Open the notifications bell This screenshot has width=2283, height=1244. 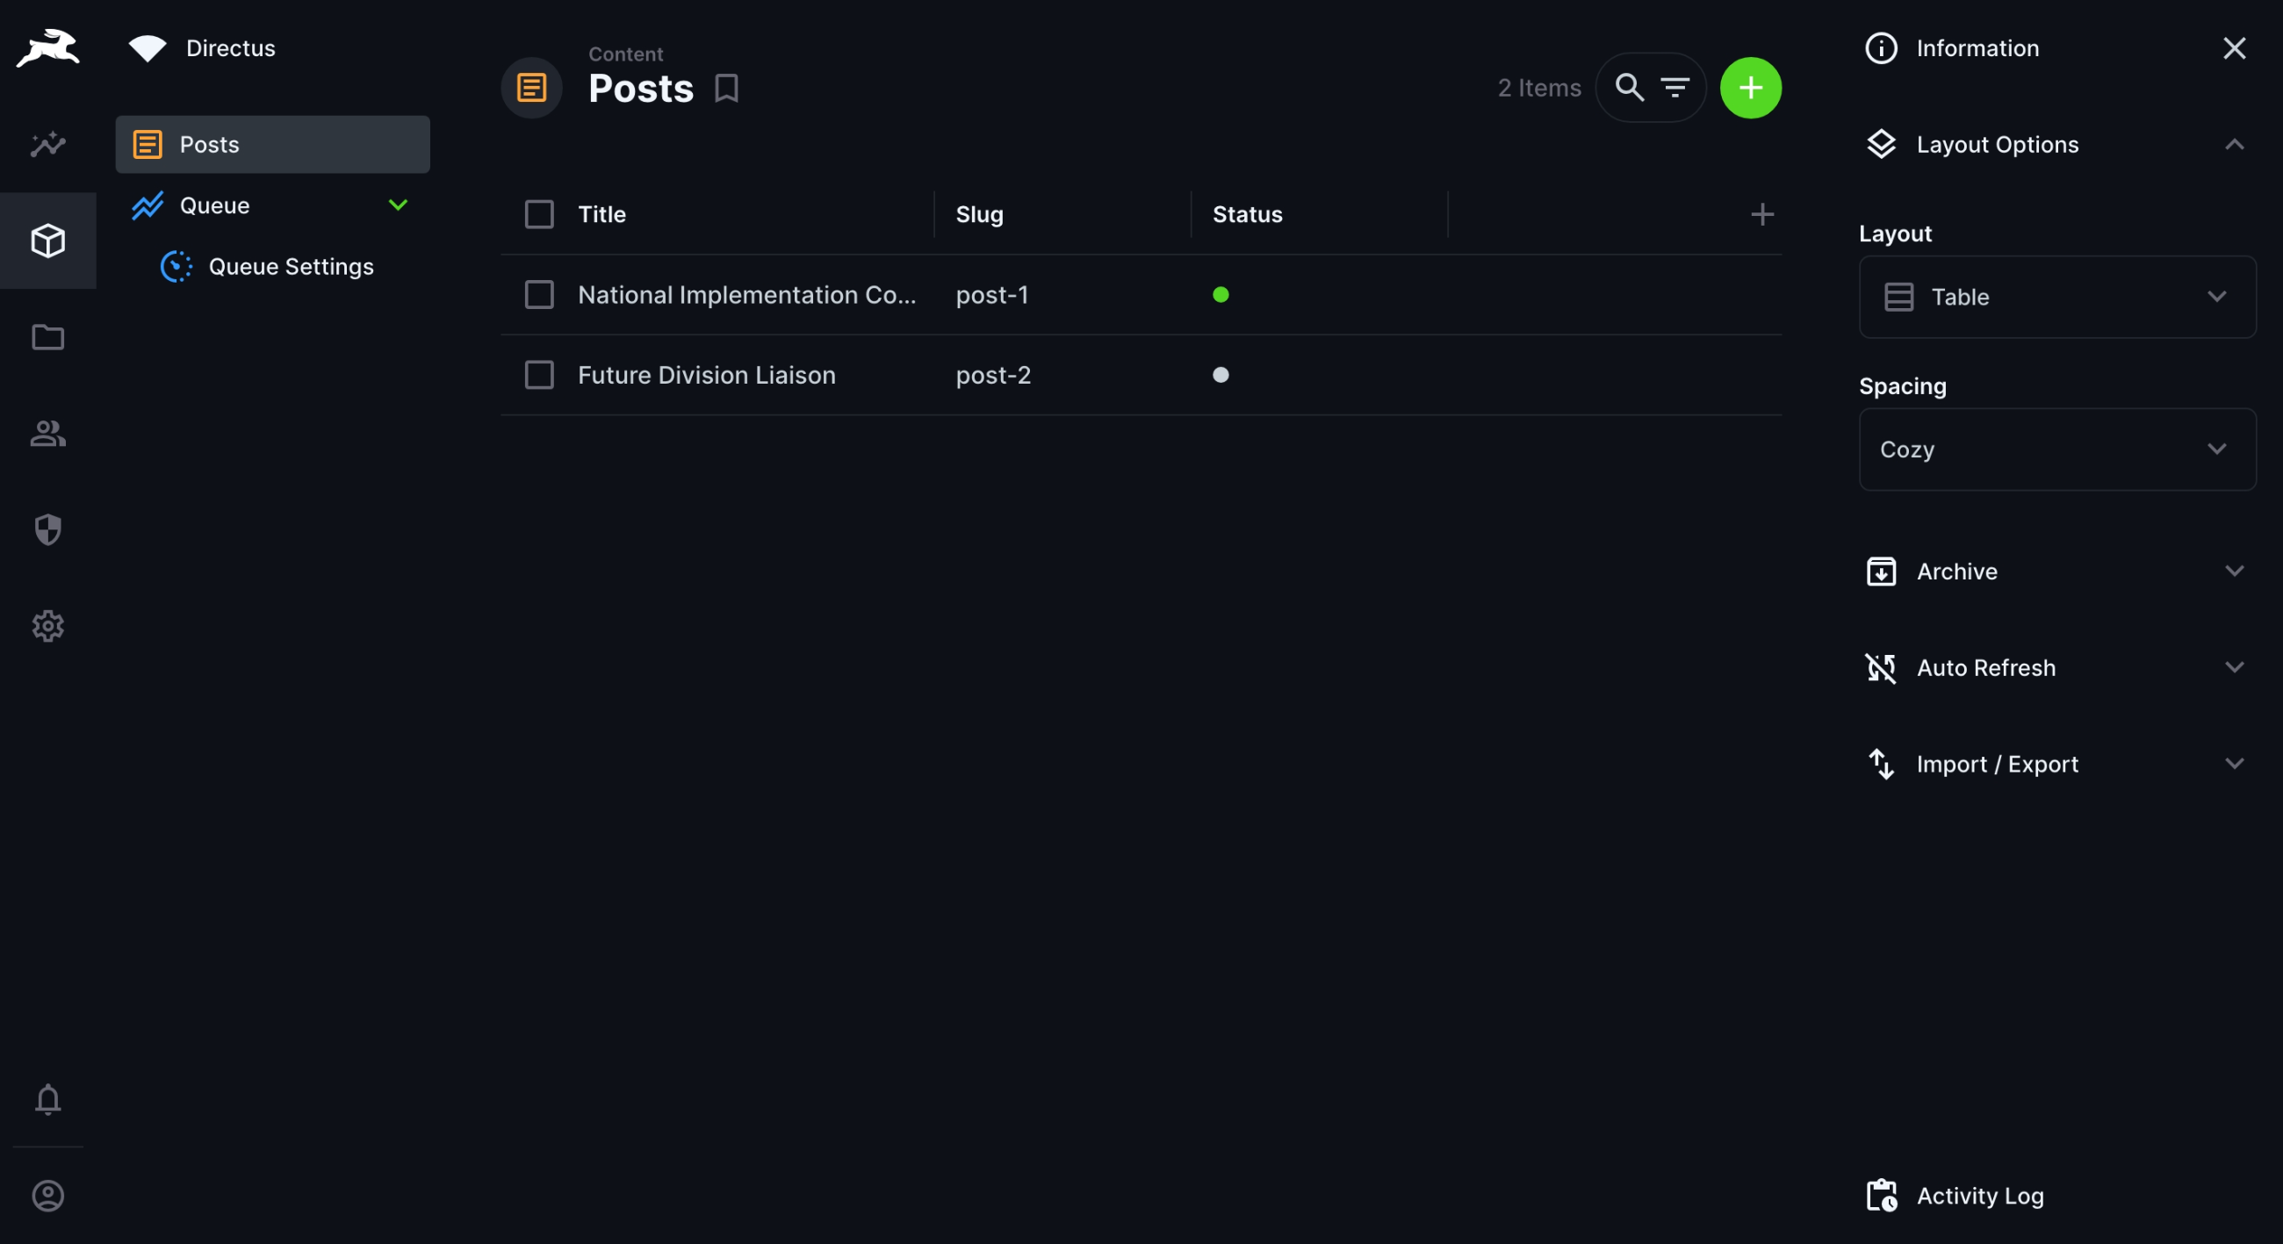[48, 1099]
